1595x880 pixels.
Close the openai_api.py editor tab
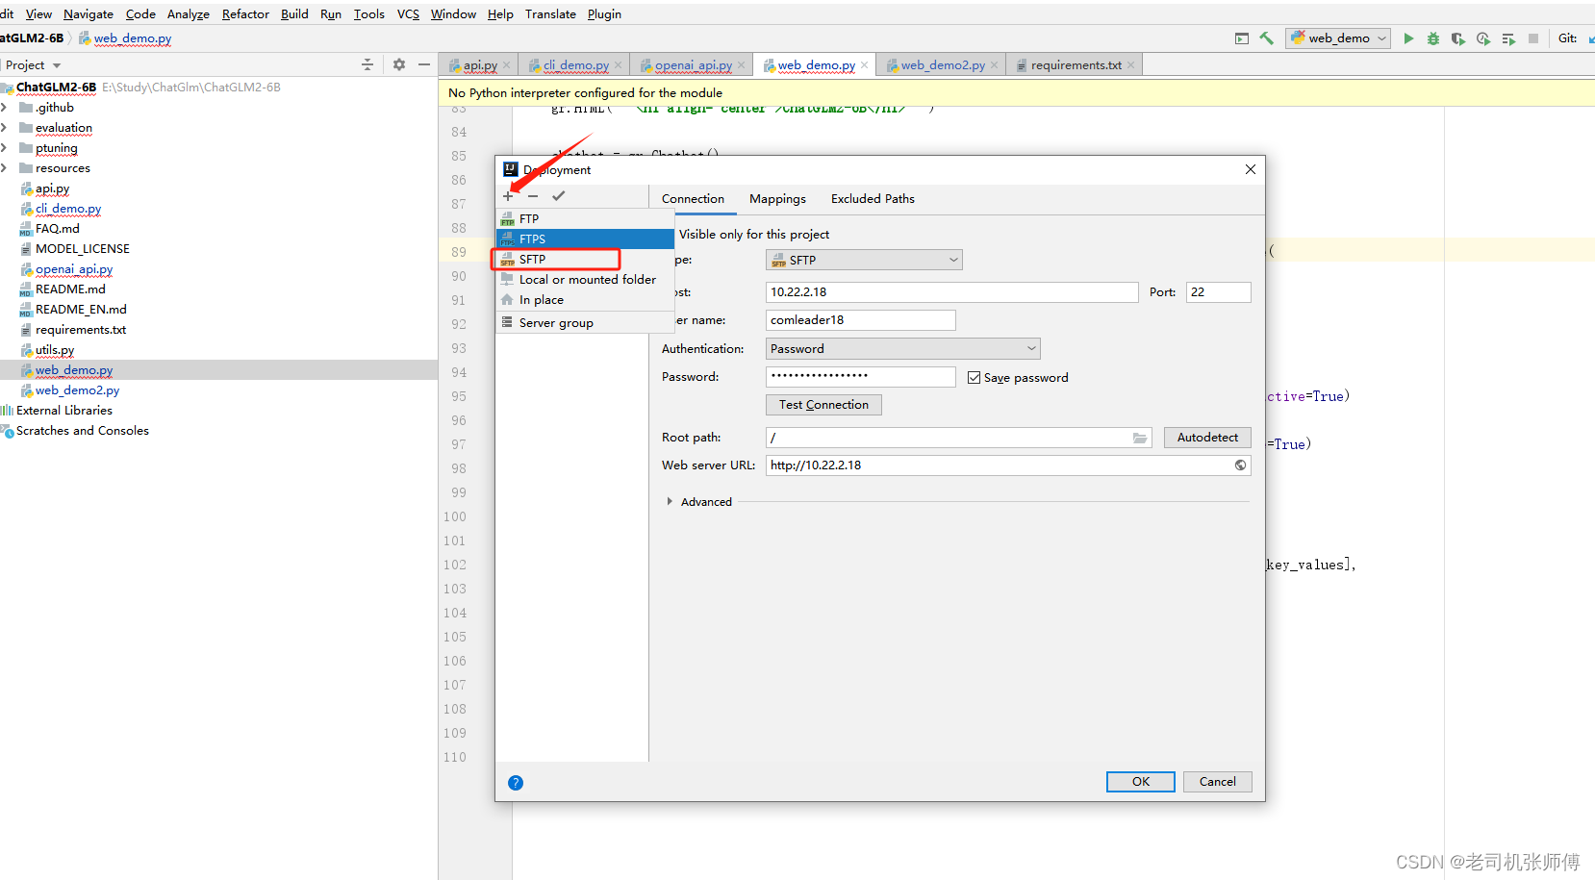(x=741, y=65)
